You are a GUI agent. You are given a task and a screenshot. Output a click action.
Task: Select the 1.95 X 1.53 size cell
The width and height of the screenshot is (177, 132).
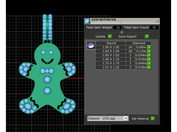click(111, 55)
